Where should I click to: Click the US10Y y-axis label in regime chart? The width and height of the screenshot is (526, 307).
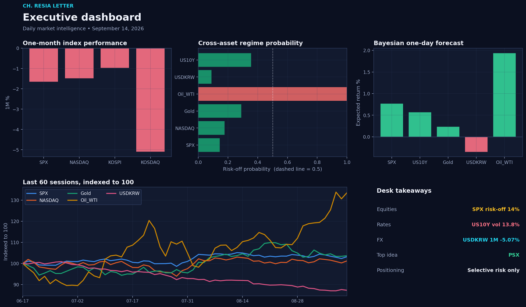coord(187,60)
